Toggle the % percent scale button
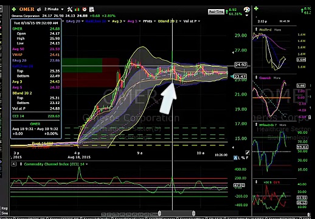The image size is (315, 219). 243,158
